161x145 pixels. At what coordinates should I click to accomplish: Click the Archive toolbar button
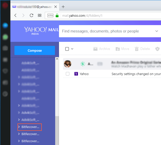(102, 49)
